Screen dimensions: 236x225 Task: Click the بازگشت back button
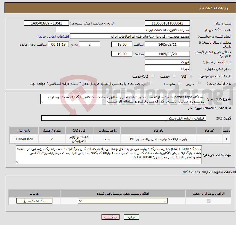point(111,217)
